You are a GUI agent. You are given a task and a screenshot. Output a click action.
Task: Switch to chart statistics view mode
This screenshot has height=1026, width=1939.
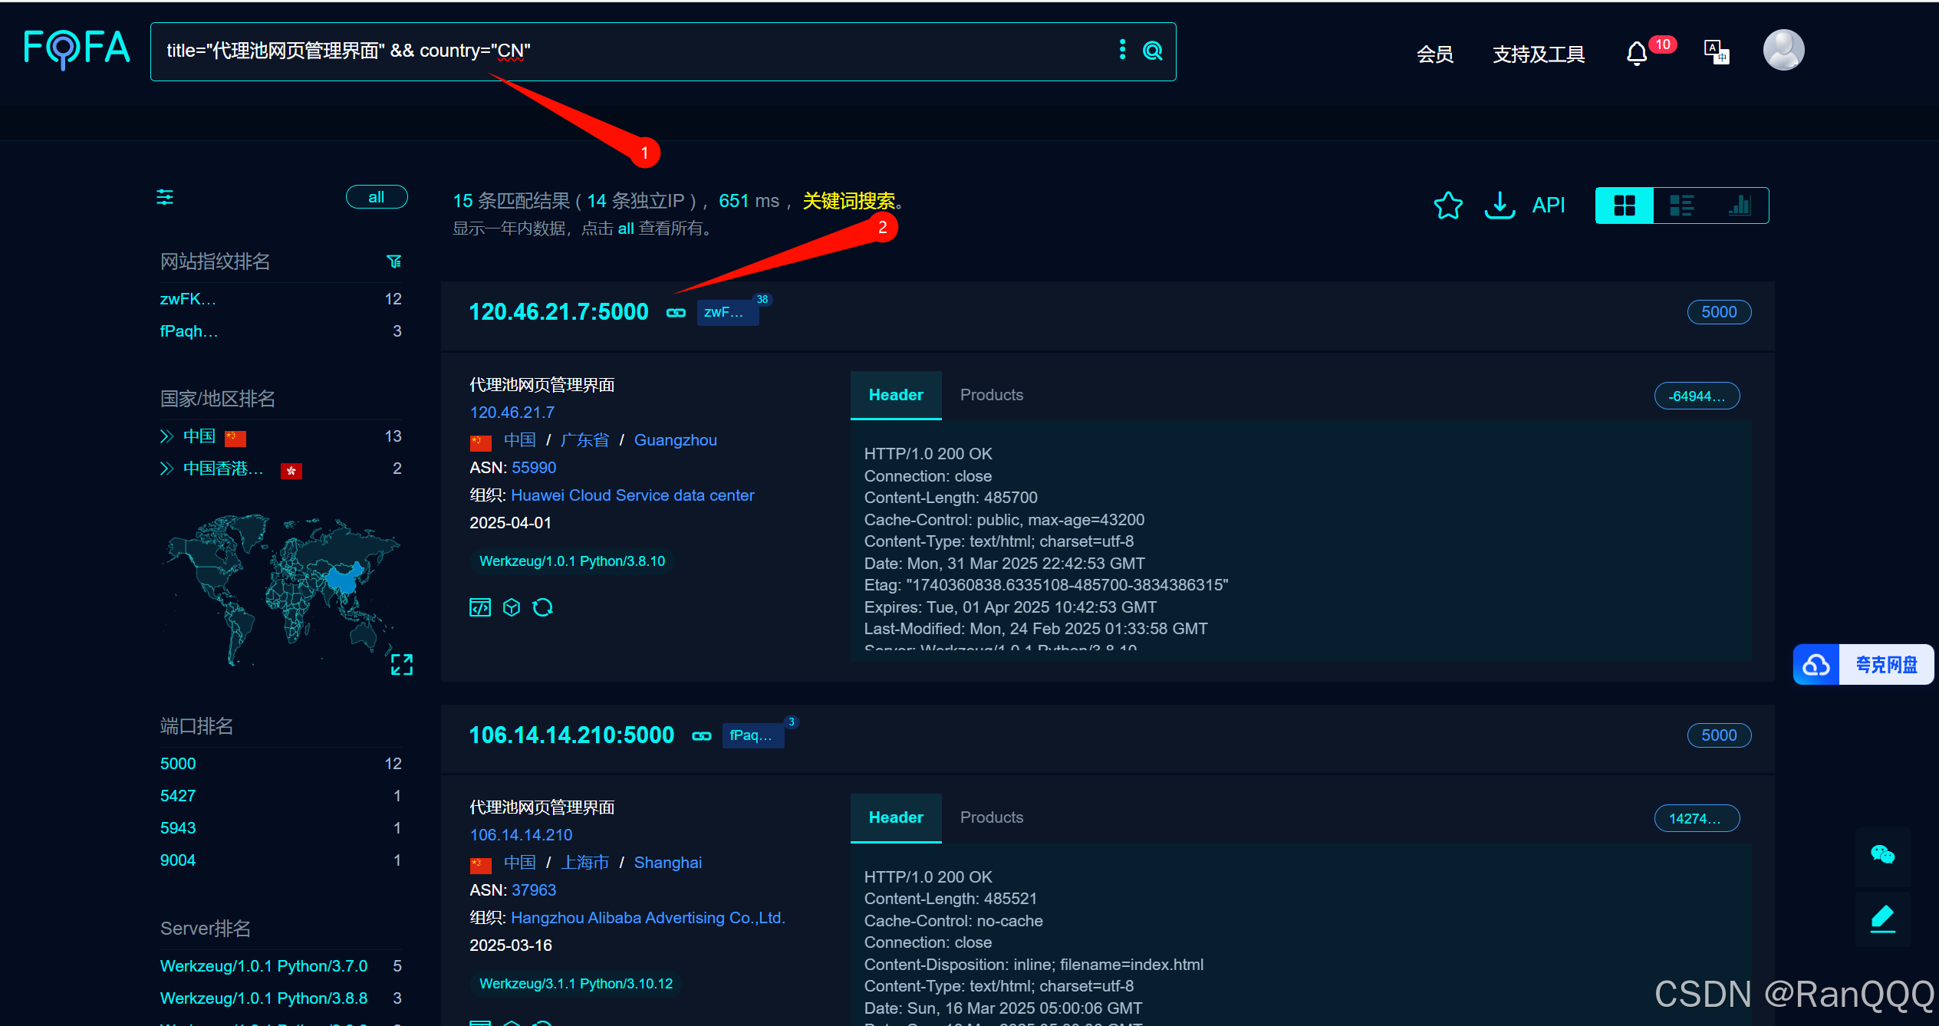(x=1740, y=206)
